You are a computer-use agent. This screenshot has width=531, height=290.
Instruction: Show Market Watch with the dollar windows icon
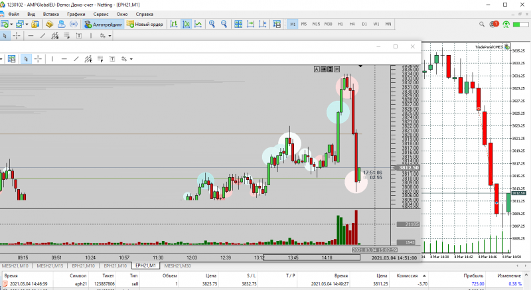(x=35, y=24)
